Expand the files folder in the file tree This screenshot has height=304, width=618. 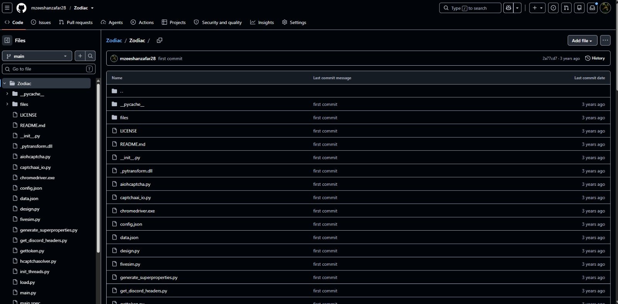point(7,104)
